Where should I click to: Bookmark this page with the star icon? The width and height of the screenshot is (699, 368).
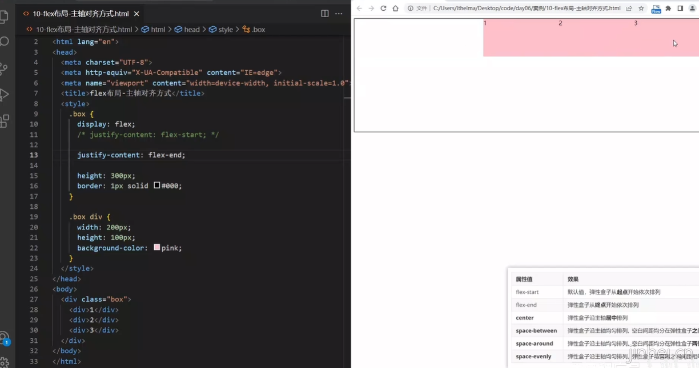(x=641, y=9)
